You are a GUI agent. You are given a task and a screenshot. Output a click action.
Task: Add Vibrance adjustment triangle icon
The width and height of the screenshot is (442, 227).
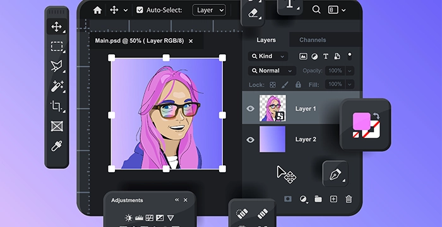[170, 218]
